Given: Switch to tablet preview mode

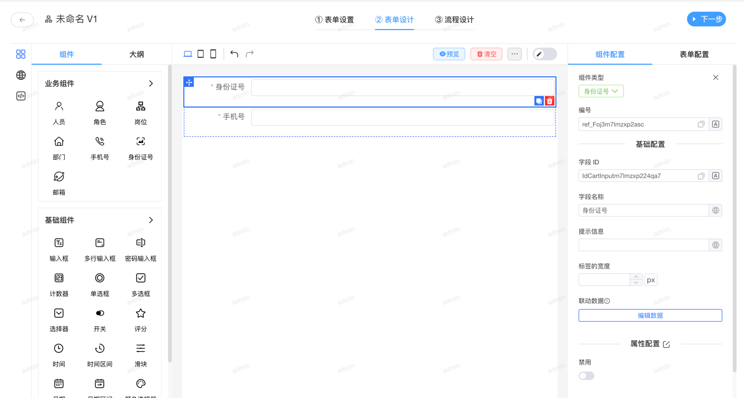Looking at the screenshot, I should [201, 54].
